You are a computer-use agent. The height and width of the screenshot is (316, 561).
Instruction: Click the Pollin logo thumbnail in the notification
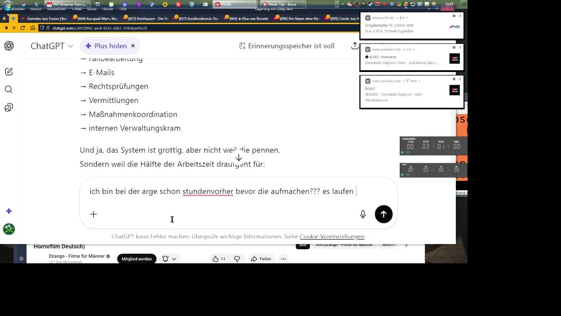454,27
